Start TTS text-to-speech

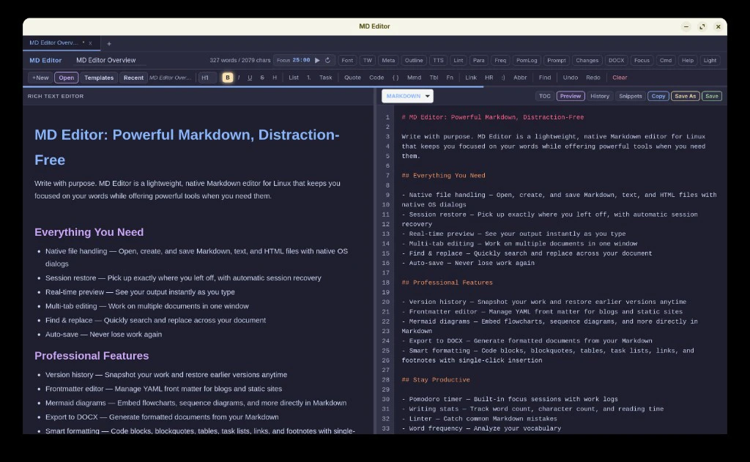438,60
